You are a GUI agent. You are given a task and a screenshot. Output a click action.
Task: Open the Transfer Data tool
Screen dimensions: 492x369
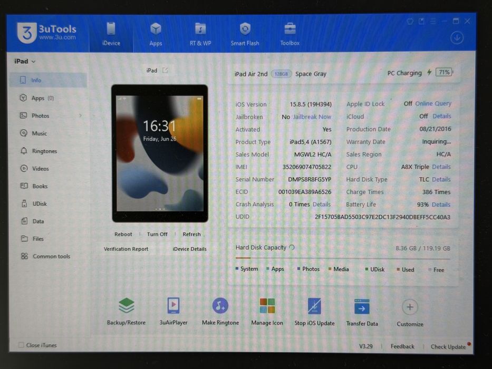pyautogui.click(x=362, y=312)
